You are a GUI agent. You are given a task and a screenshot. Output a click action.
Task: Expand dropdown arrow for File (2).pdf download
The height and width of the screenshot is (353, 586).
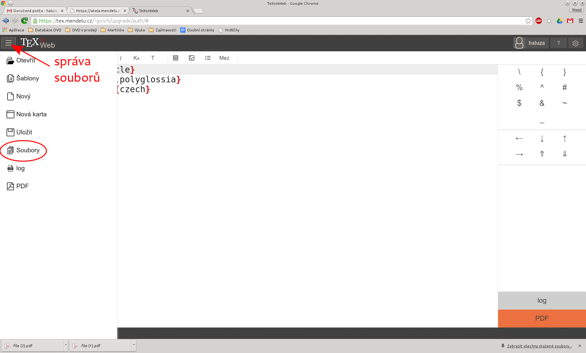(66, 345)
